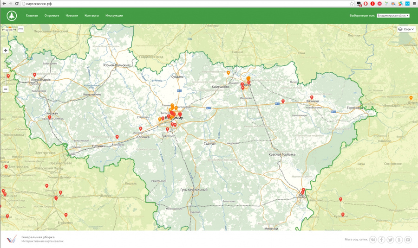Open the Chrome hamburger menu

pyautogui.click(x=414, y=4)
